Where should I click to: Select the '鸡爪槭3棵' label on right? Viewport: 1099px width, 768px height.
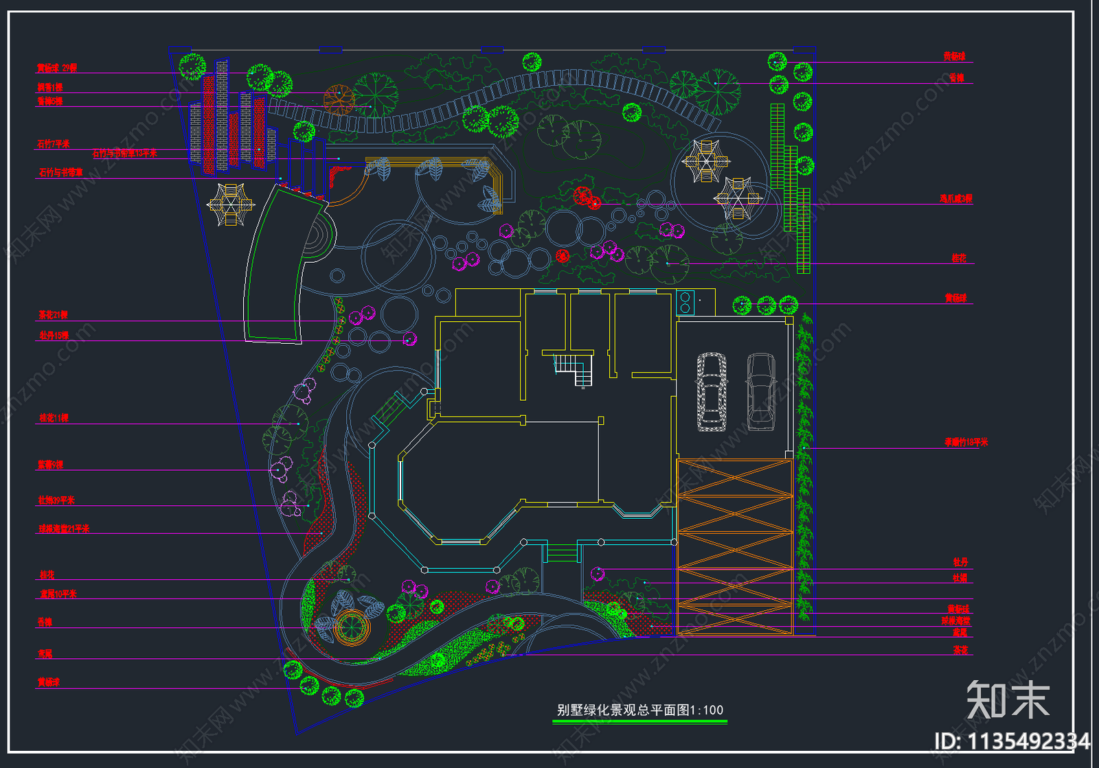[956, 198]
